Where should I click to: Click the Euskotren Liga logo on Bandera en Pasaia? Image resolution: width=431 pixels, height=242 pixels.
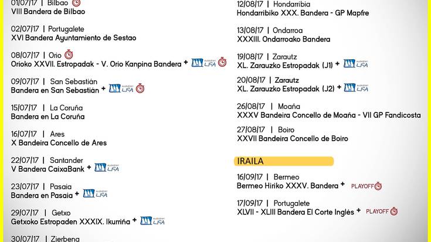95,193
